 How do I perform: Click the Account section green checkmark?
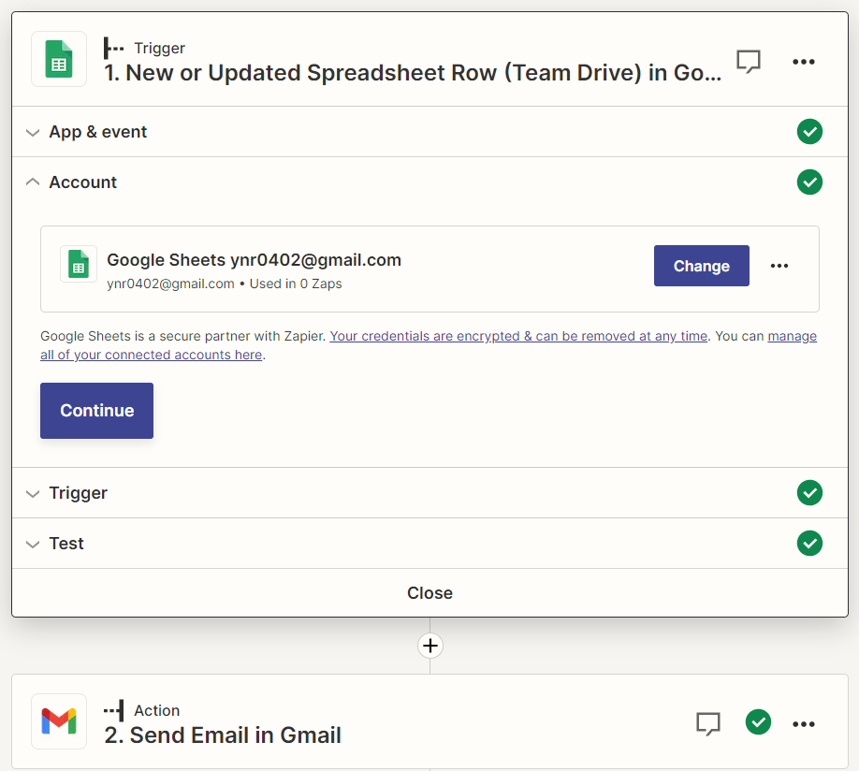point(809,182)
